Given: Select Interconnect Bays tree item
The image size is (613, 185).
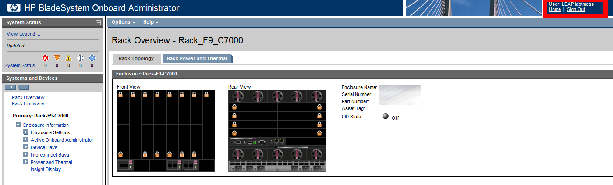Looking at the screenshot, I should 50,155.
